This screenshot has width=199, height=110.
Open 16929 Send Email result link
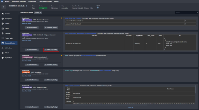click(81, 33)
